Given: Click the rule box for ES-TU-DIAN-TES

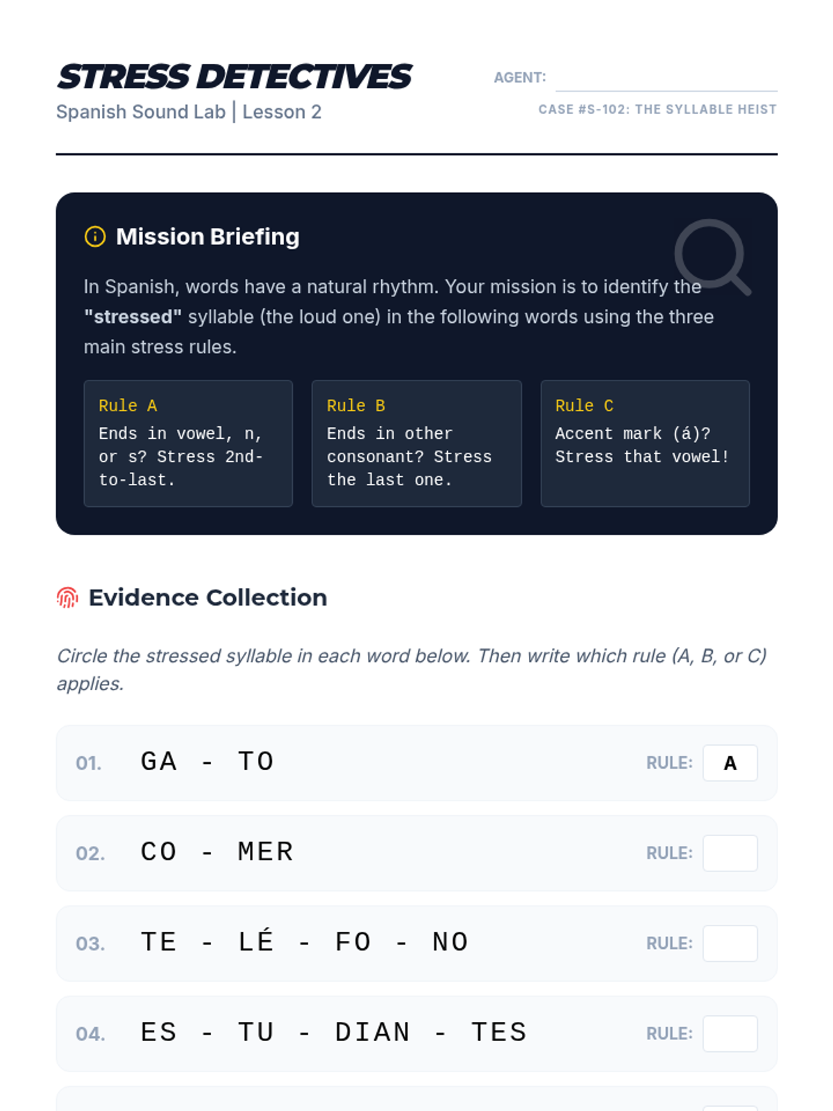Looking at the screenshot, I should click(730, 1034).
